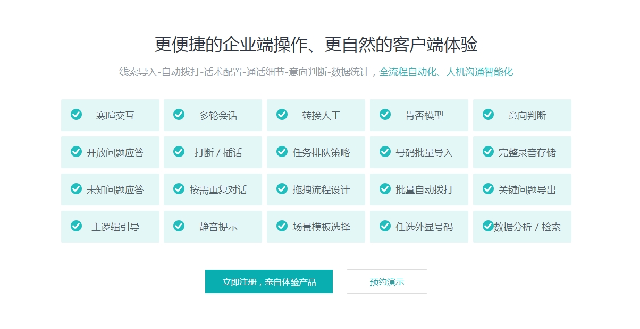Click the checkmark icon beside 寒暄交互

click(x=77, y=115)
